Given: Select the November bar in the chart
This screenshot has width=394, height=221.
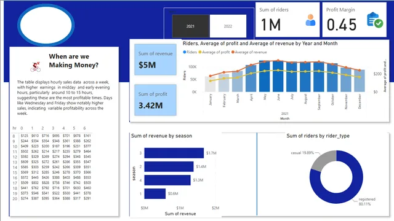Looking at the screenshot, I should pyautogui.click(x=346, y=80).
